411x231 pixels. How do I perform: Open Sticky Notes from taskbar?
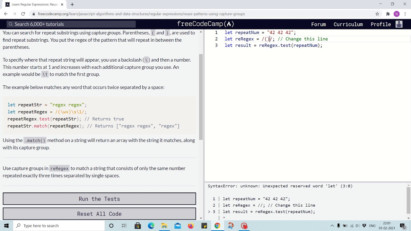pos(204,226)
